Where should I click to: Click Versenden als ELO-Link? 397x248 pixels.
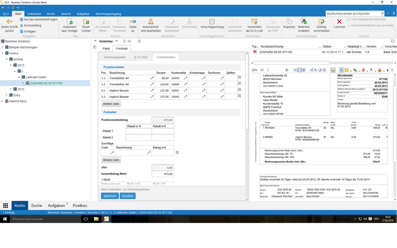pos(254,25)
